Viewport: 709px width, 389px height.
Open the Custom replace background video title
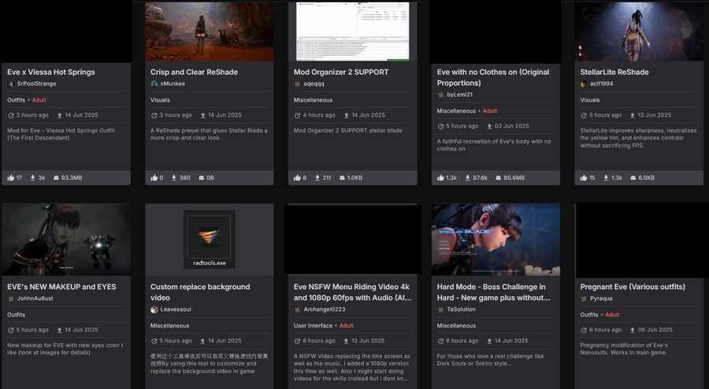pos(200,292)
